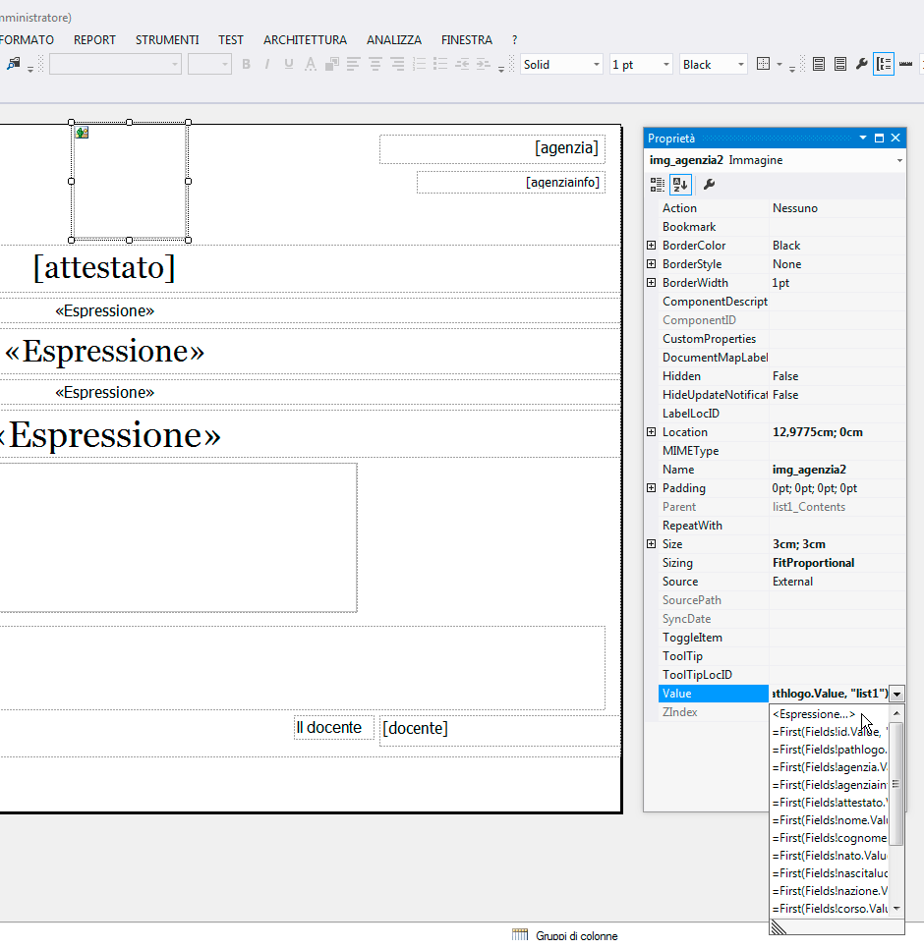Click the align right icon
Image resolution: width=924 pixels, height=949 pixels.
click(x=397, y=64)
